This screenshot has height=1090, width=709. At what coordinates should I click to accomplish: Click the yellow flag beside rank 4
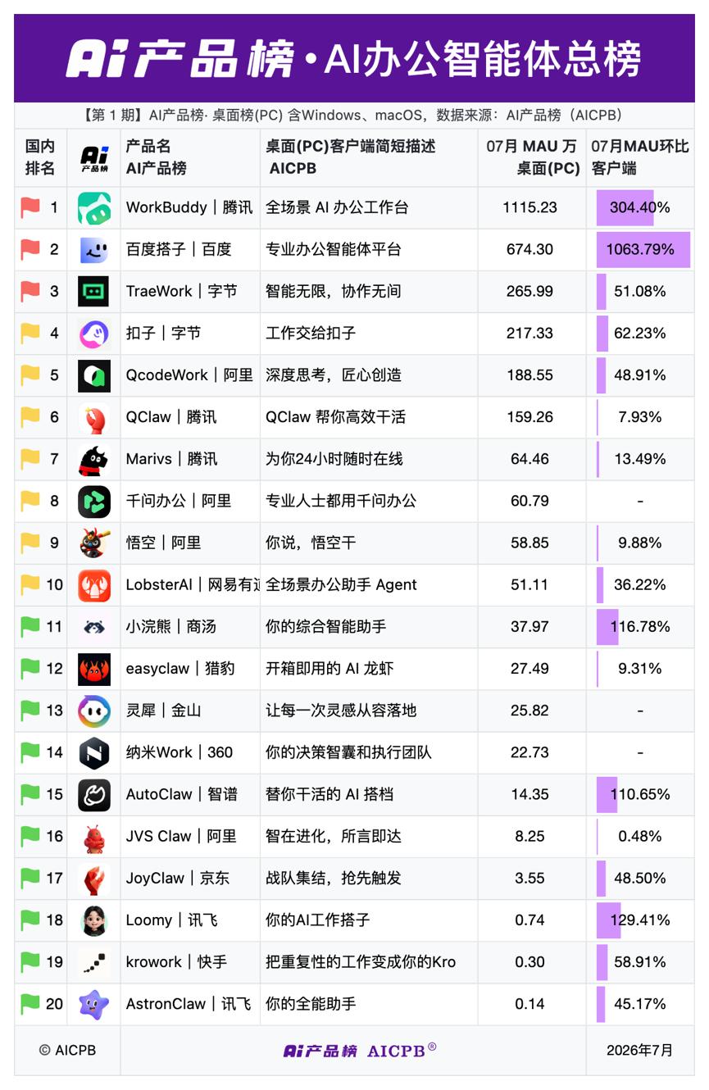[30, 333]
